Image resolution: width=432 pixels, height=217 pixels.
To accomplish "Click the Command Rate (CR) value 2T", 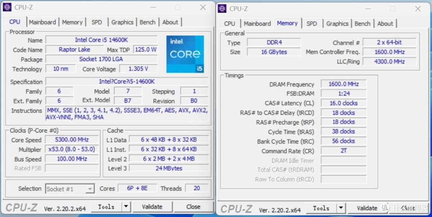I will coord(344,150).
